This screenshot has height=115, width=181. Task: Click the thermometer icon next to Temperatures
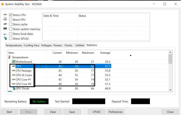tap(10, 57)
